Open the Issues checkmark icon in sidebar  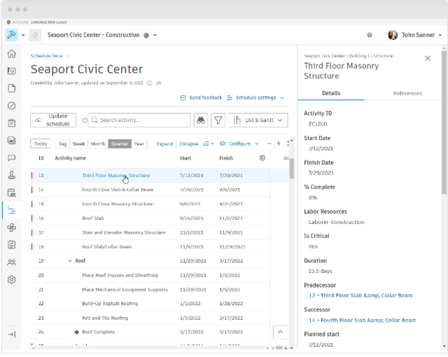tap(11, 106)
